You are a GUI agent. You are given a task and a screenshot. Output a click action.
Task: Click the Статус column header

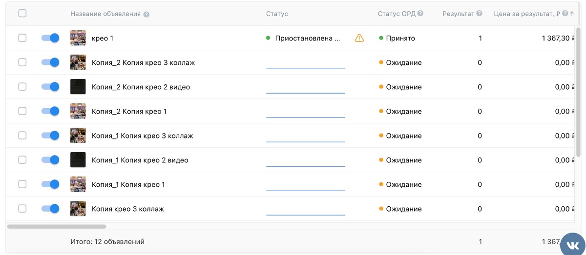click(x=277, y=14)
